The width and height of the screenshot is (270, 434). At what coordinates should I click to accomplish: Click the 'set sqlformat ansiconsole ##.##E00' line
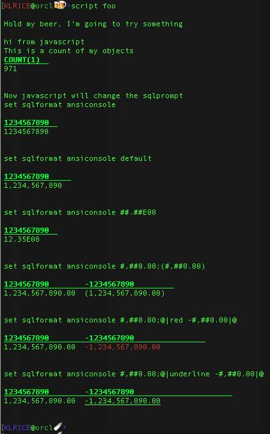pos(80,212)
